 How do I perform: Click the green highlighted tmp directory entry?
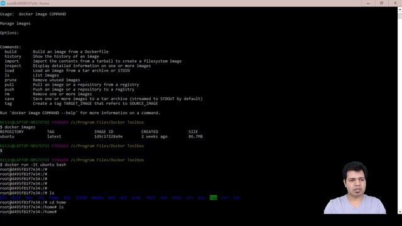click(x=214, y=198)
